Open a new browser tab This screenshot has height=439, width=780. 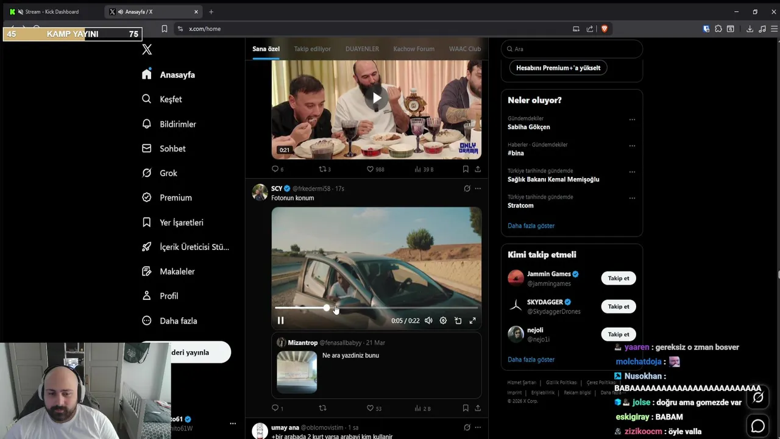click(x=211, y=12)
